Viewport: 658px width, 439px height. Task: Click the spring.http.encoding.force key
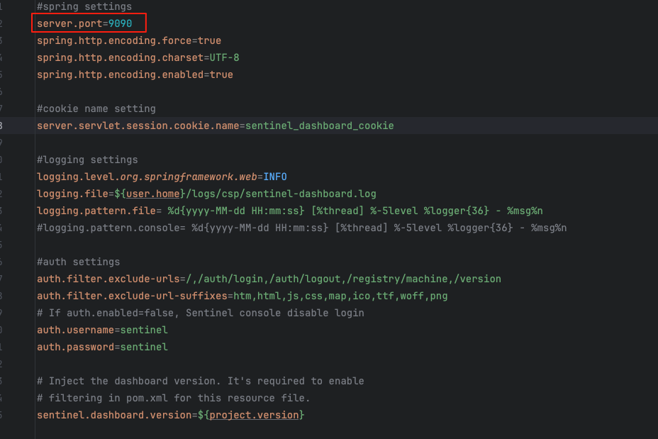click(114, 40)
